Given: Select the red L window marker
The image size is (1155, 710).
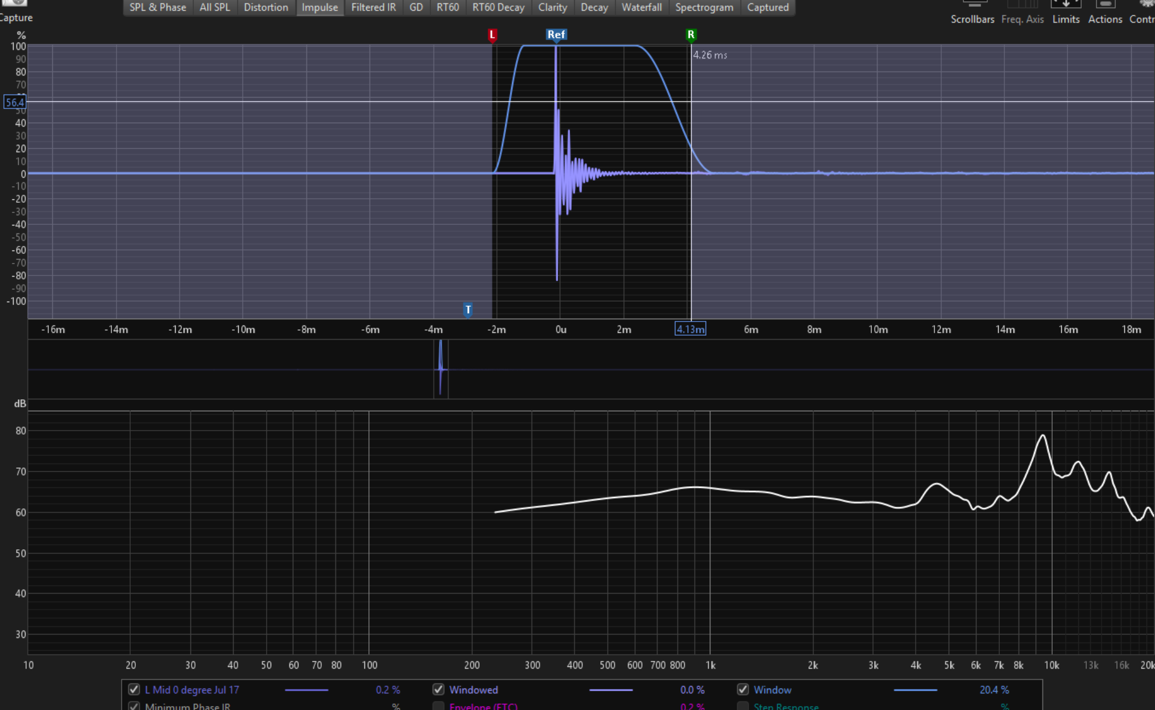Looking at the screenshot, I should [492, 35].
